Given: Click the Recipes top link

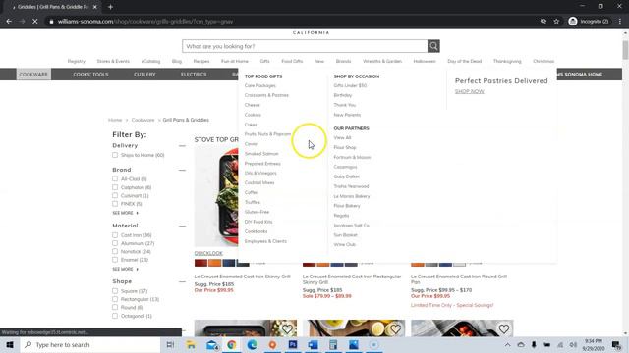Looking at the screenshot, I should click(201, 61).
